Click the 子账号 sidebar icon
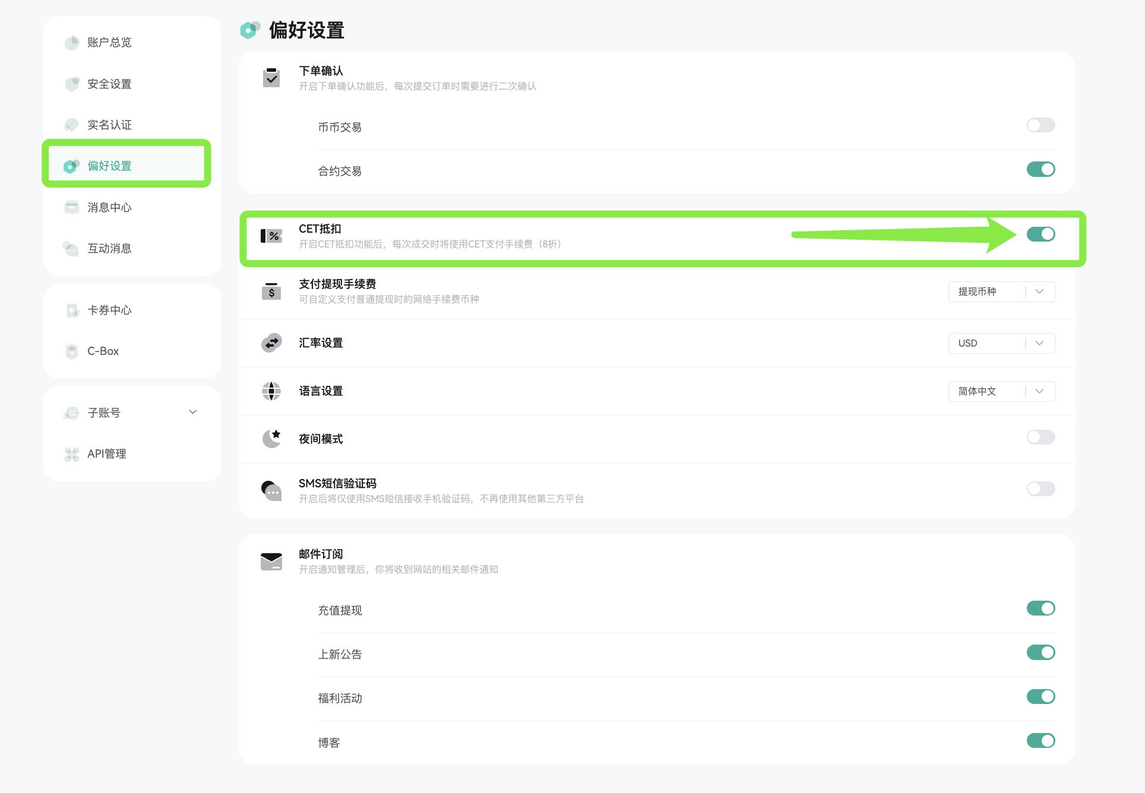Screen dimensions: 1145x793 (72, 413)
